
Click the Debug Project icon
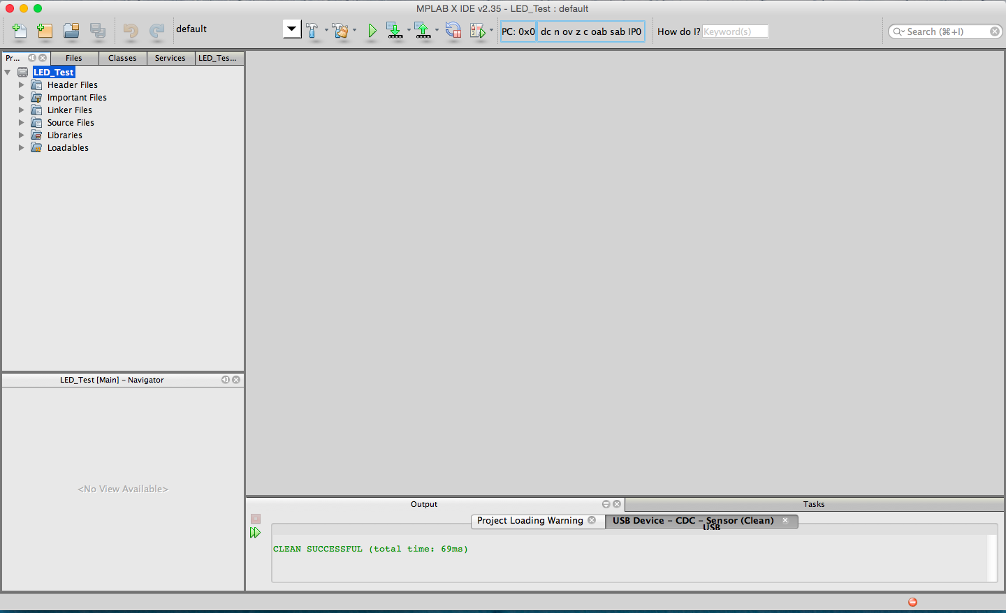tap(478, 31)
